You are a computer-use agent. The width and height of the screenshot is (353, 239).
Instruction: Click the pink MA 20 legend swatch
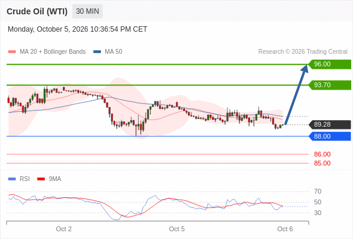tap(12, 52)
